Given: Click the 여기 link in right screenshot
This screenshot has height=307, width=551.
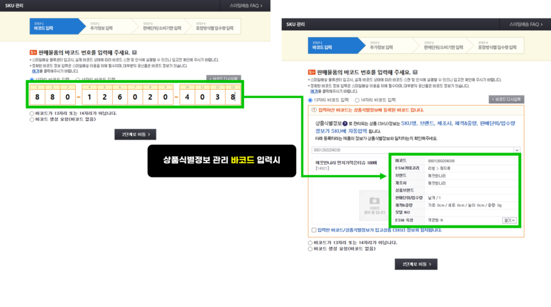Looking at the screenshot, I should click(x=314, y=91).
